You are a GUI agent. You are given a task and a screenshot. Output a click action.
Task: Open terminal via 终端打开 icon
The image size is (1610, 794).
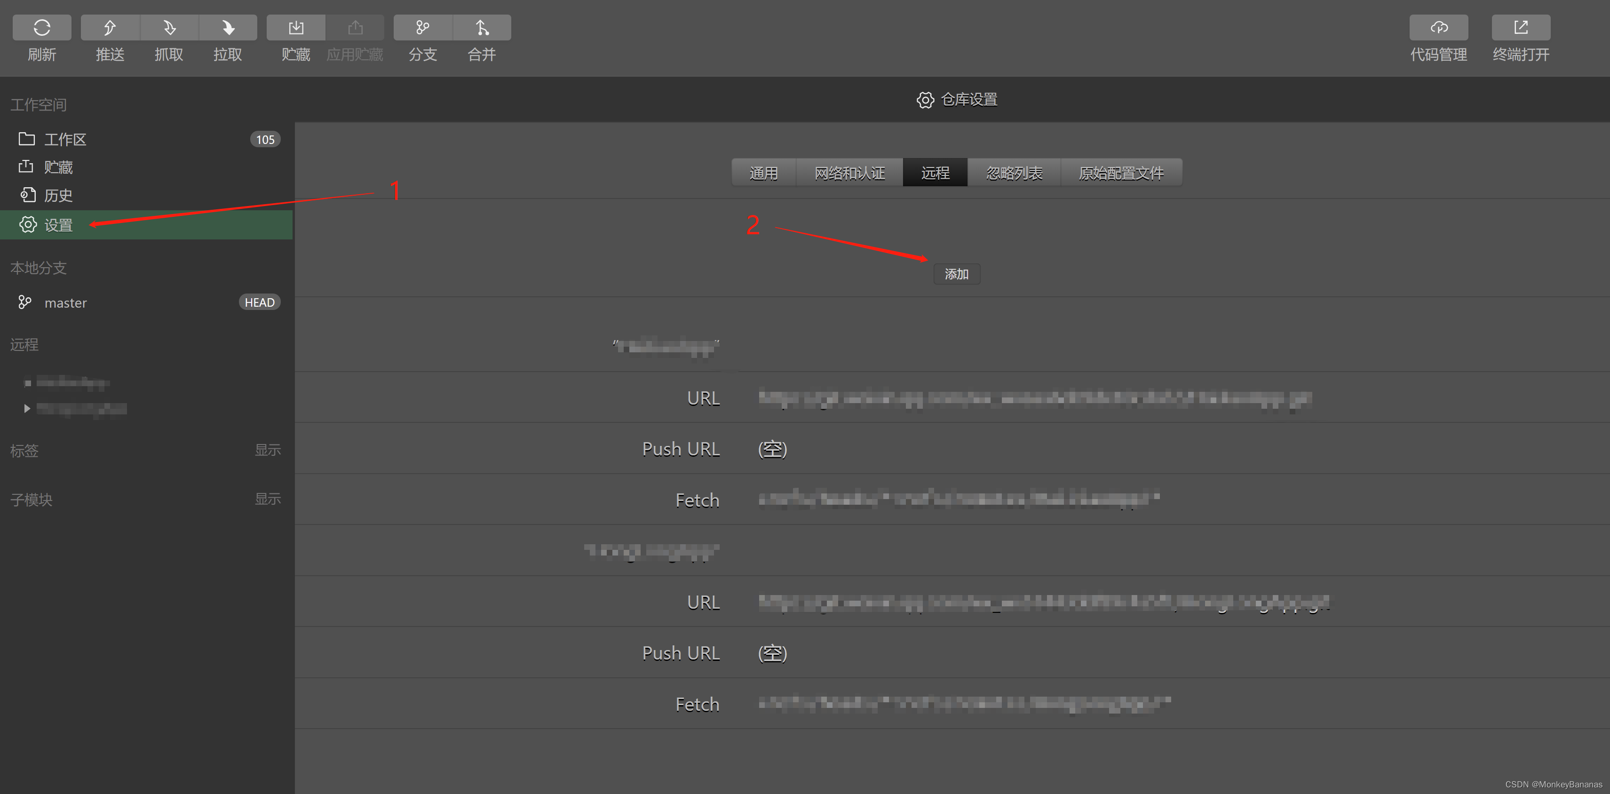(x=1521, y=27)
